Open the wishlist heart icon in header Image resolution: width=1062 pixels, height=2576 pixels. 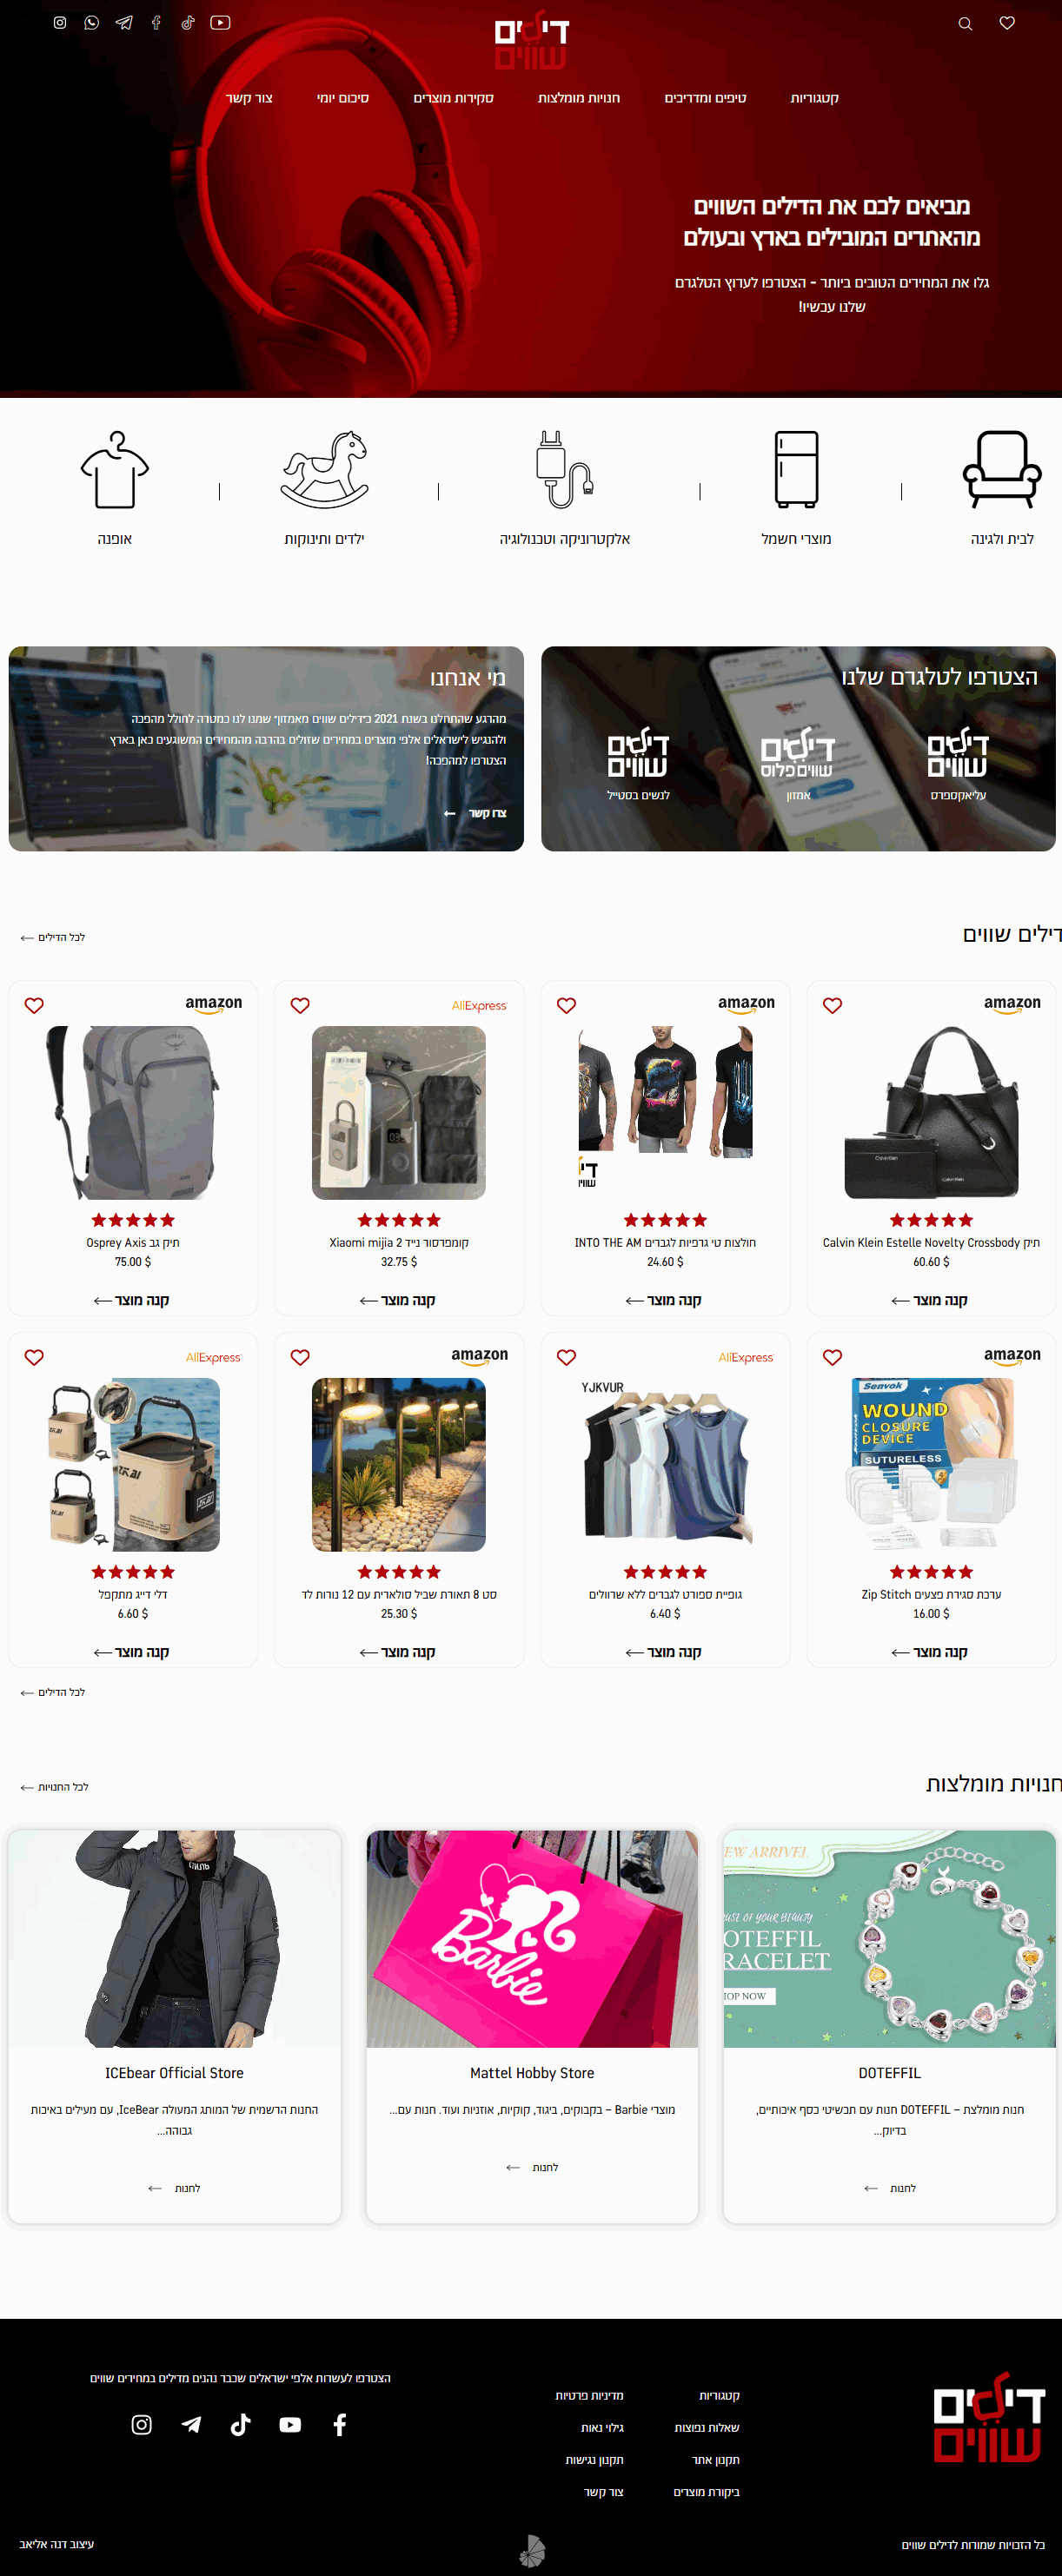pos(1007,23)
